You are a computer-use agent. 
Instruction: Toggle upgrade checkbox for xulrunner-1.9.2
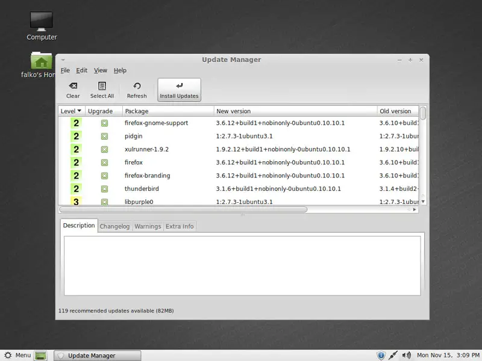[x=104, y=149]
